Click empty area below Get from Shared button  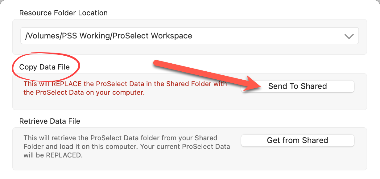(297, 157)
